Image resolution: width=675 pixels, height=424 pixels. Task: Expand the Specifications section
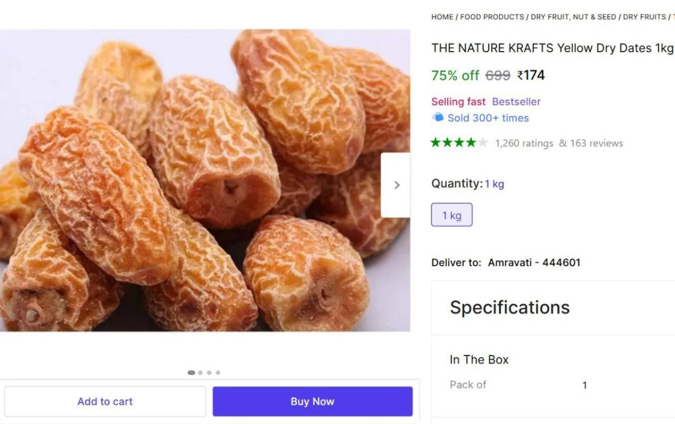pos(509,308)
